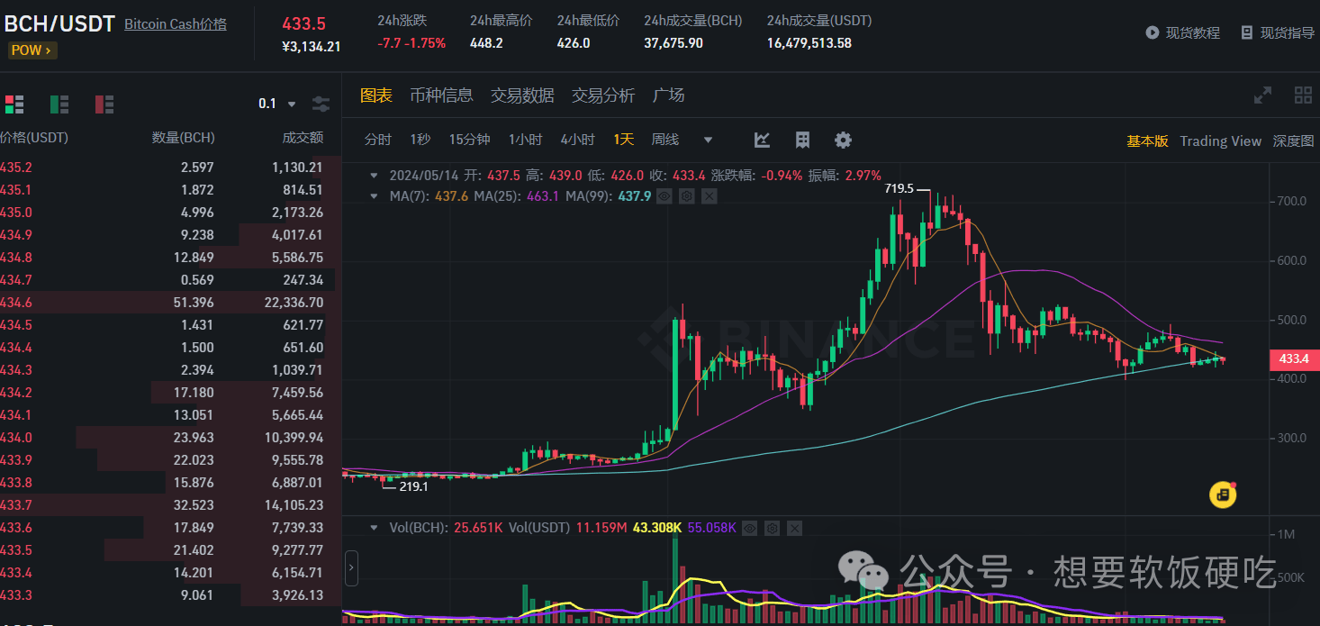Select the 434.6 price order row
Image resolution: width=1320 pixels, height=626 pixels.
coord(171,302)
